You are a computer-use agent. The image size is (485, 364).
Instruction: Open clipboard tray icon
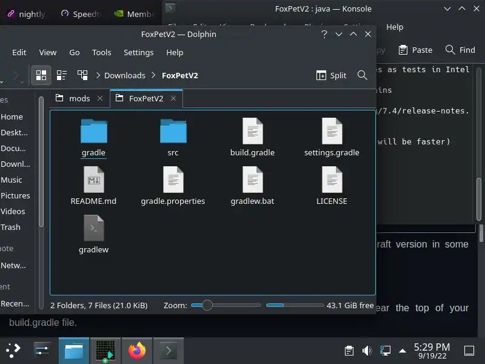click(349, 351)
